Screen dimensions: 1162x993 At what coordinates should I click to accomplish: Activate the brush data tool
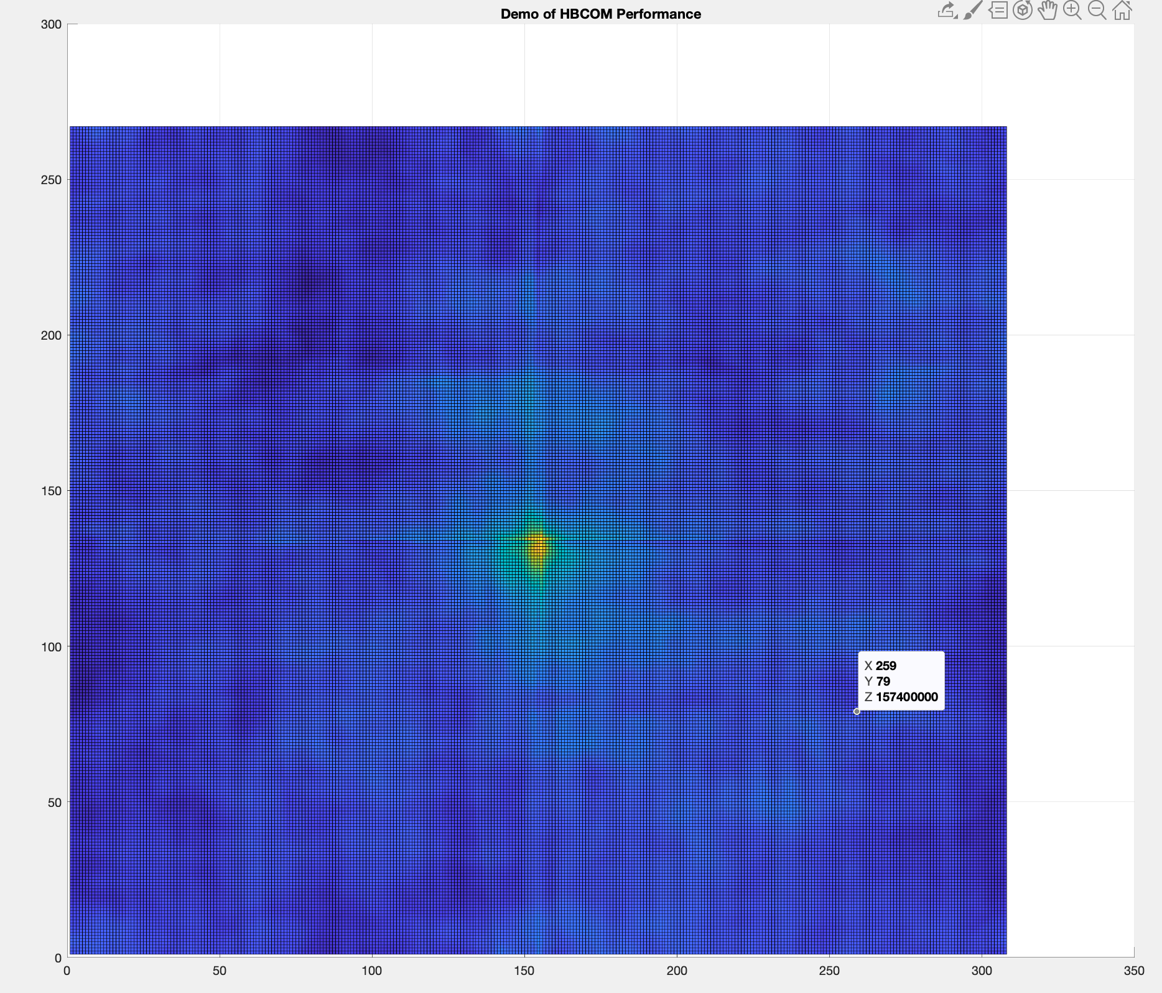coord(972,11)
